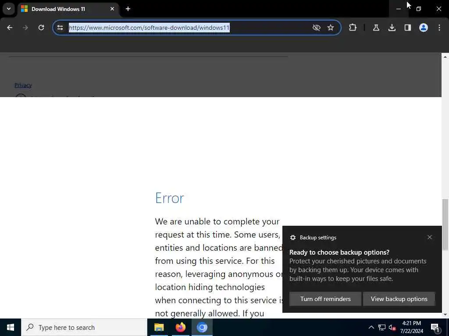Viewport: 449px width, 336px height.
Task: Open the tab search dropdown arrow
Action: click(9, 9)
